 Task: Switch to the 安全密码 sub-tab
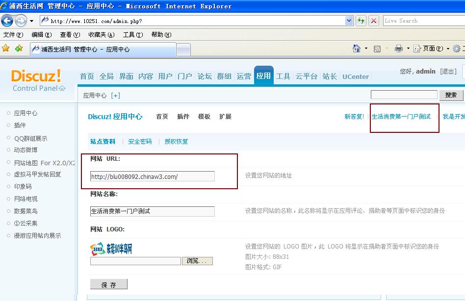140,142
